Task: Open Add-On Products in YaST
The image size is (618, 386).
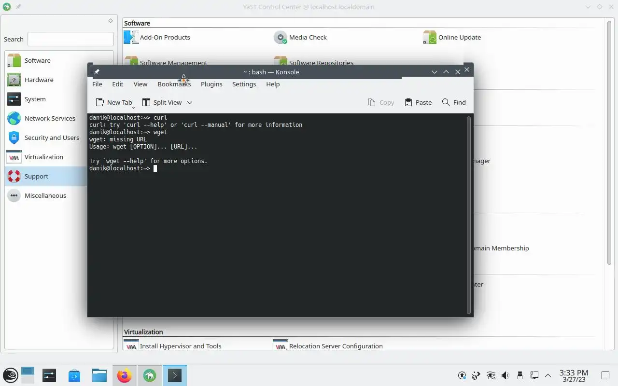Action: pyautogui.click(x=157, y=37)
